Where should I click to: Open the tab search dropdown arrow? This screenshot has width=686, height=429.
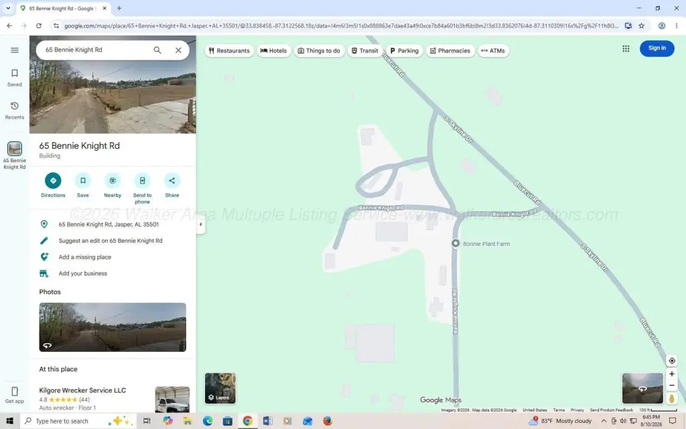[x=8, y=8]
